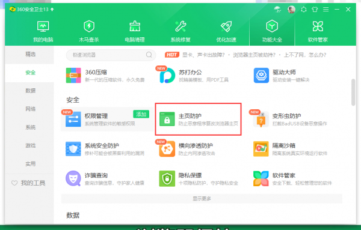Open 系统修复 wrench tool

pos(180,31)
